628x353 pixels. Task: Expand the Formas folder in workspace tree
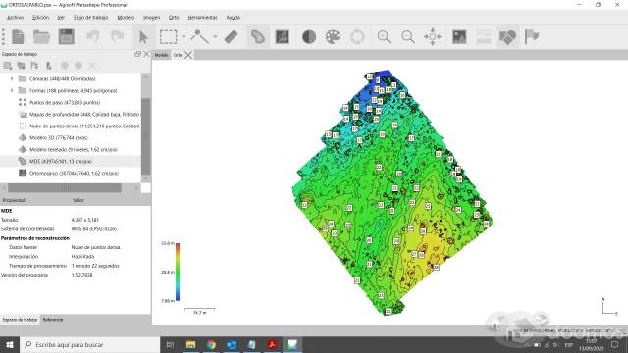12,90
